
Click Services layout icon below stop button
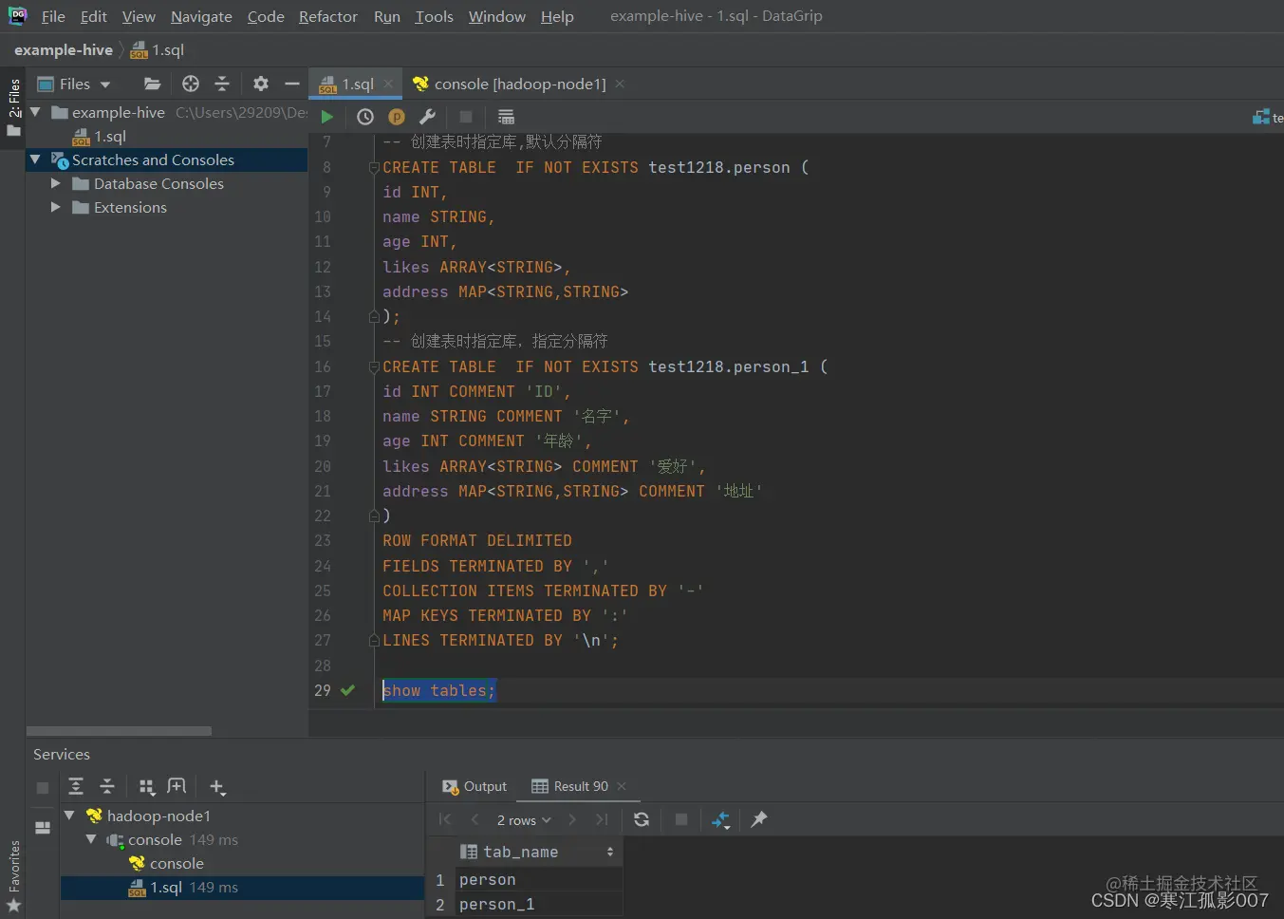click(x=42, y=827)
